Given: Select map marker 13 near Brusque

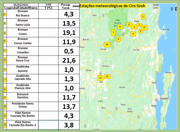Looking at the screenshot, I should click(144, 27).
